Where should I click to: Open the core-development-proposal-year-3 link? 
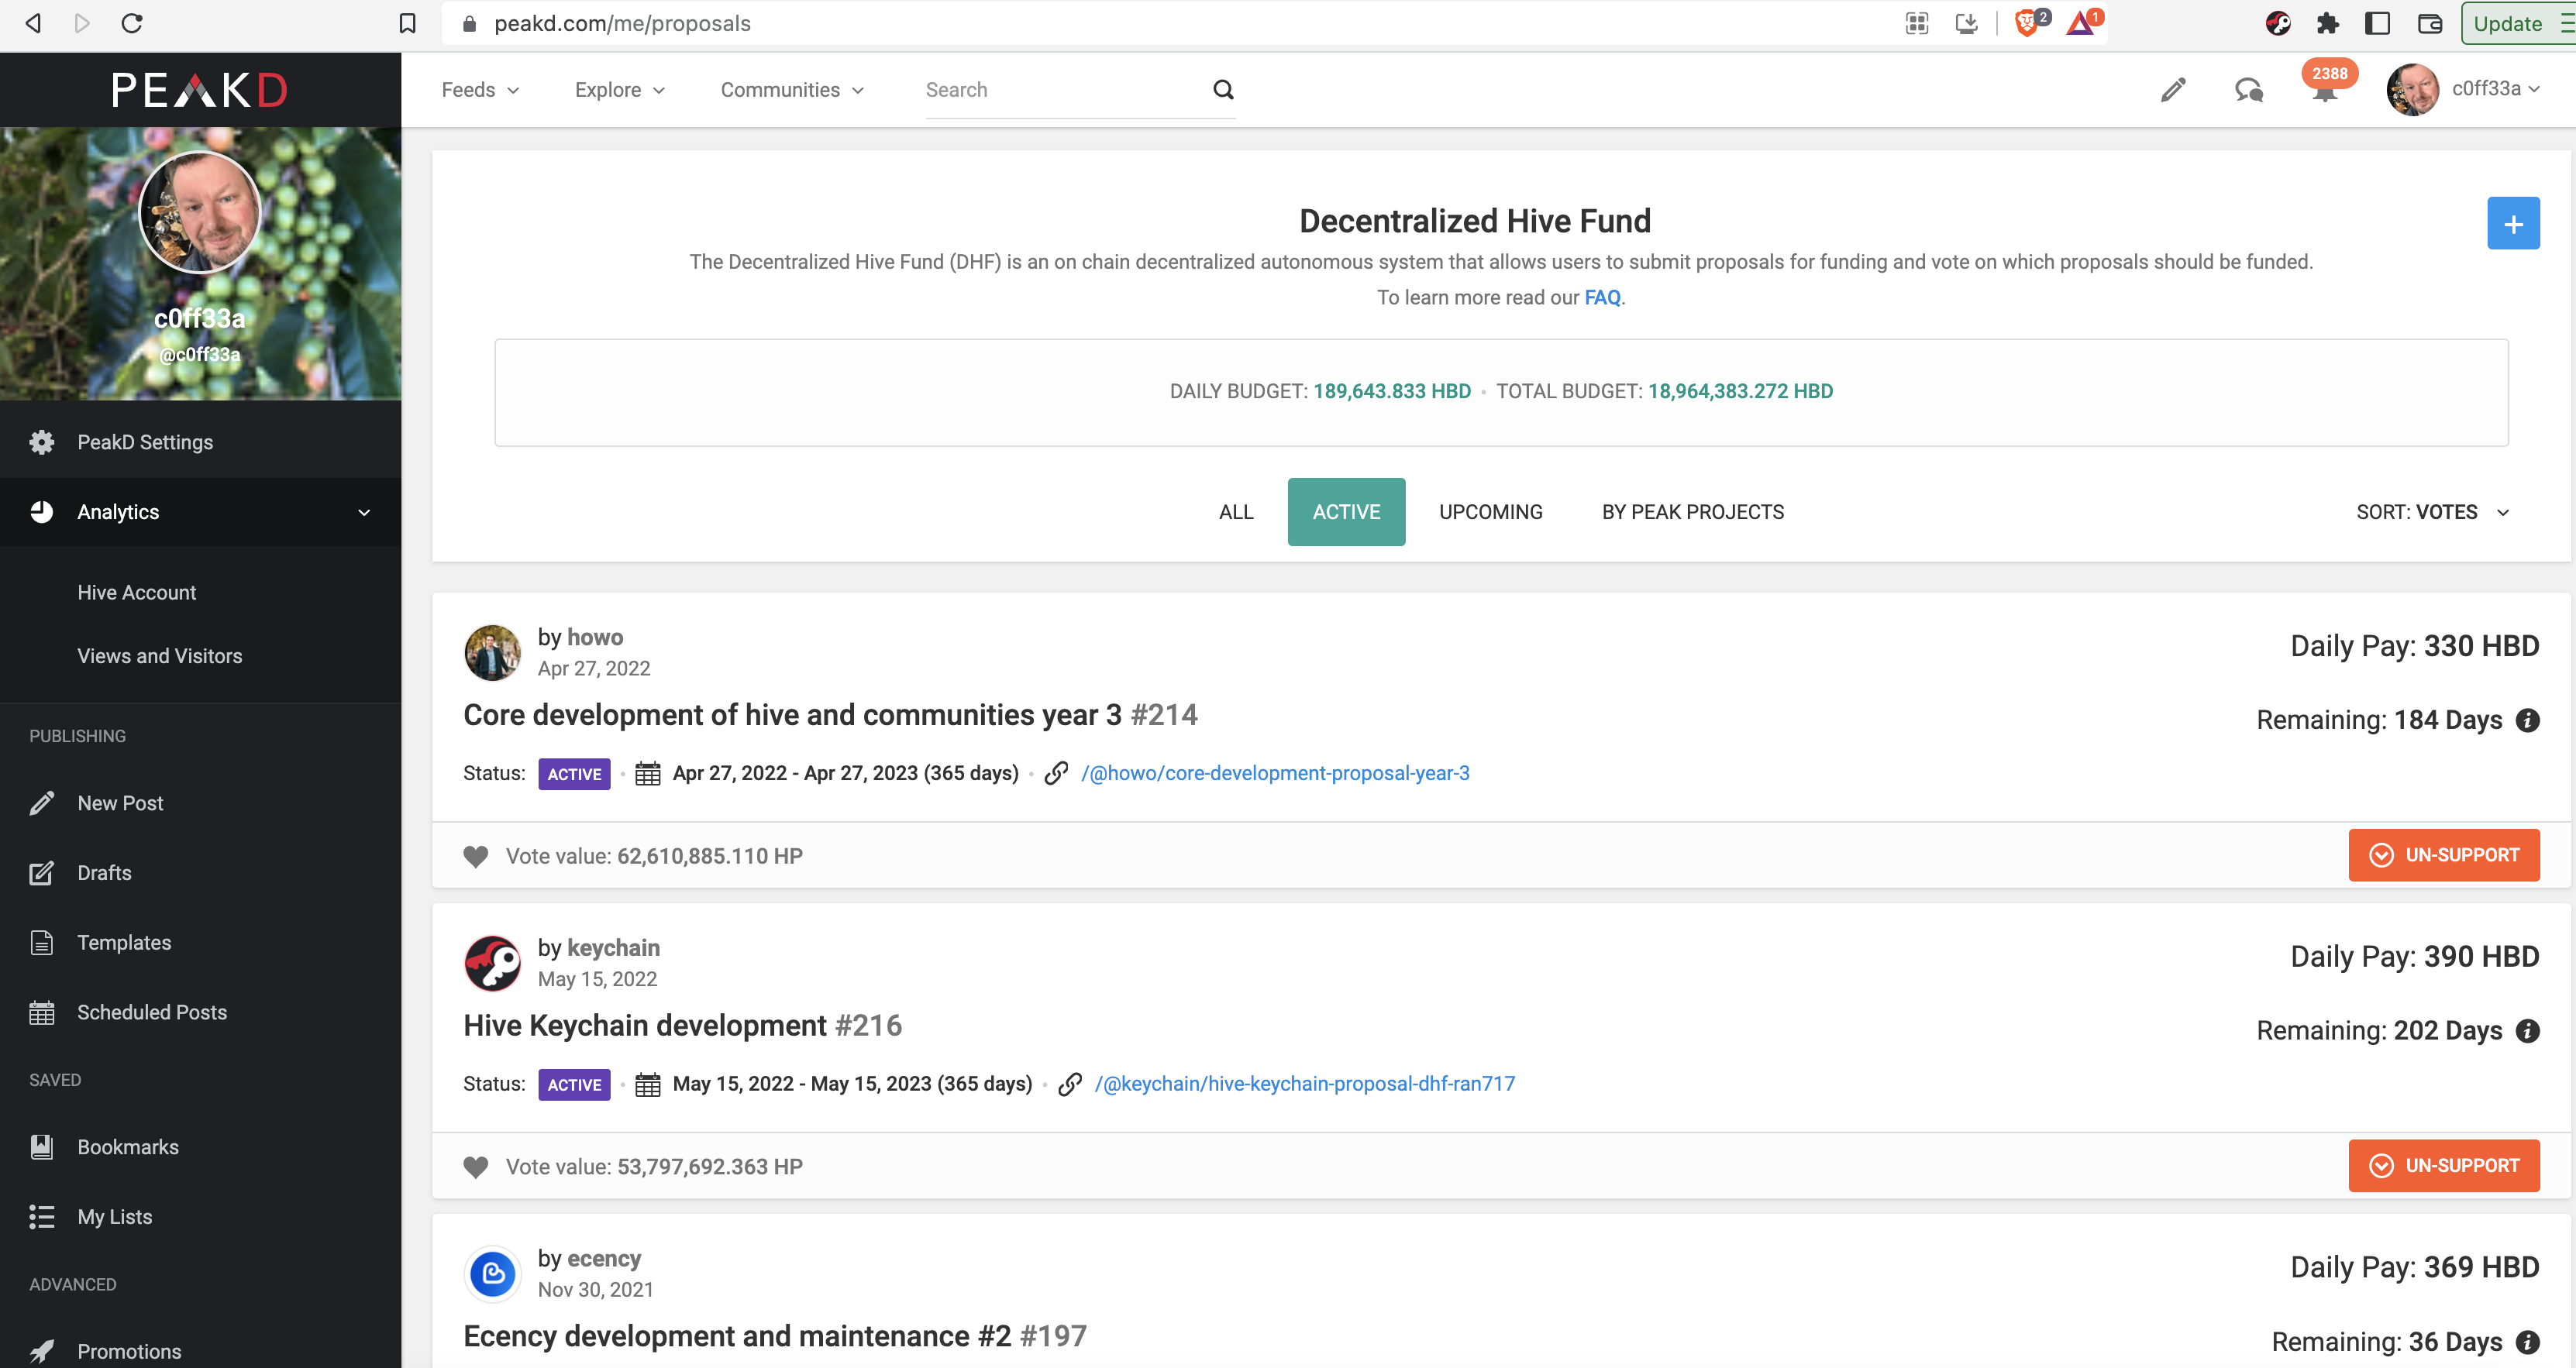pyautogui.click(x=1275, y=773)
